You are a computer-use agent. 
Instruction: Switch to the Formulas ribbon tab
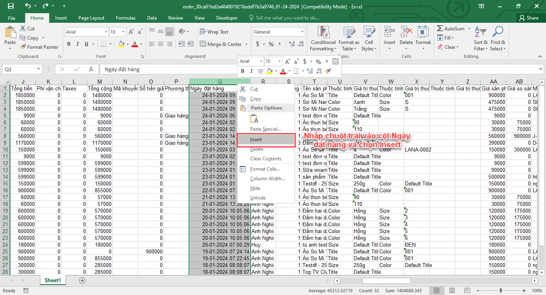point(126,18)
